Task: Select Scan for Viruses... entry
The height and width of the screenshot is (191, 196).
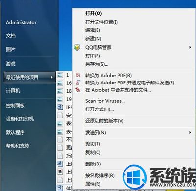Action: [105, 101]
